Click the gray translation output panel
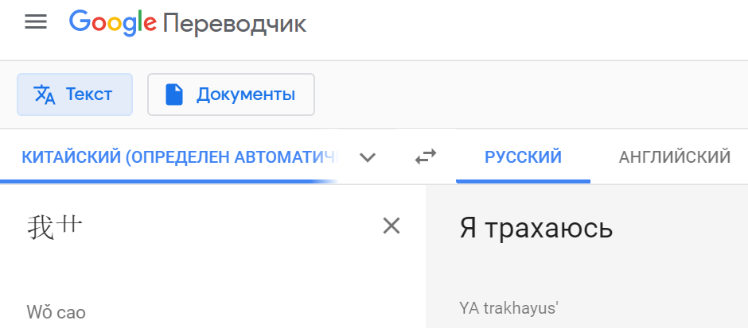The height and width of the screenshot is (328, 748). pos(637,270)
